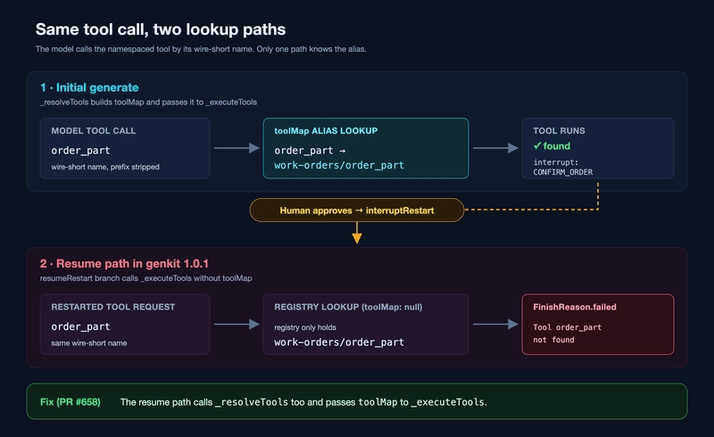This screenshot has width=714, height=437.
Task: Click the "Tool order_part not found" message
Action: click(x=567, y=334)
